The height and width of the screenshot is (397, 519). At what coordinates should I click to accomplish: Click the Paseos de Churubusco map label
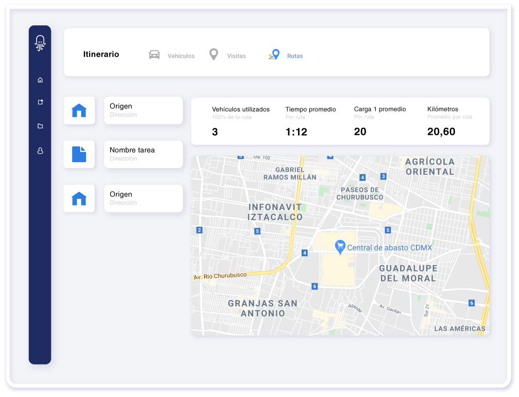coord(360,194)
